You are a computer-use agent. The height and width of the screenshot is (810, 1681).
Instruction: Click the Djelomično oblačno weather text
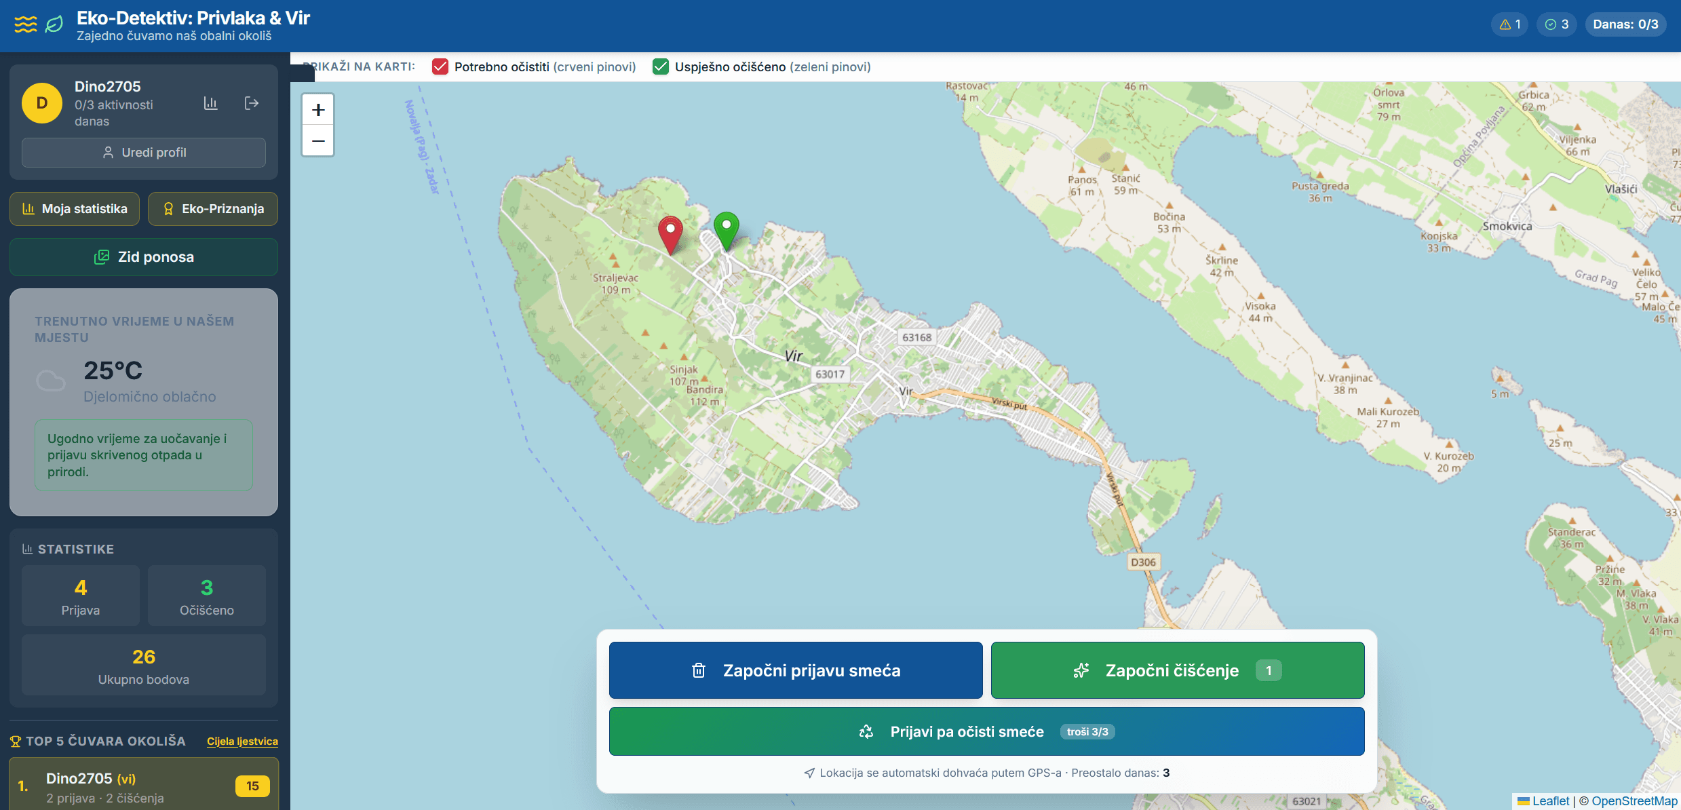coord(150,397)
